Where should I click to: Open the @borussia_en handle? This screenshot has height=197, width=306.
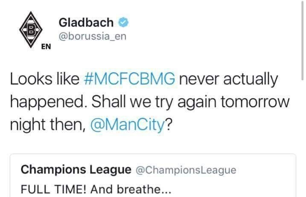coord(92,36)
